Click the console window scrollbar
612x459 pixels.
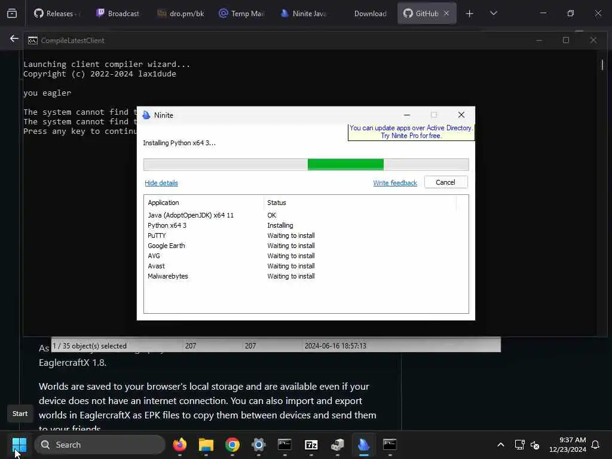(602, 65)
